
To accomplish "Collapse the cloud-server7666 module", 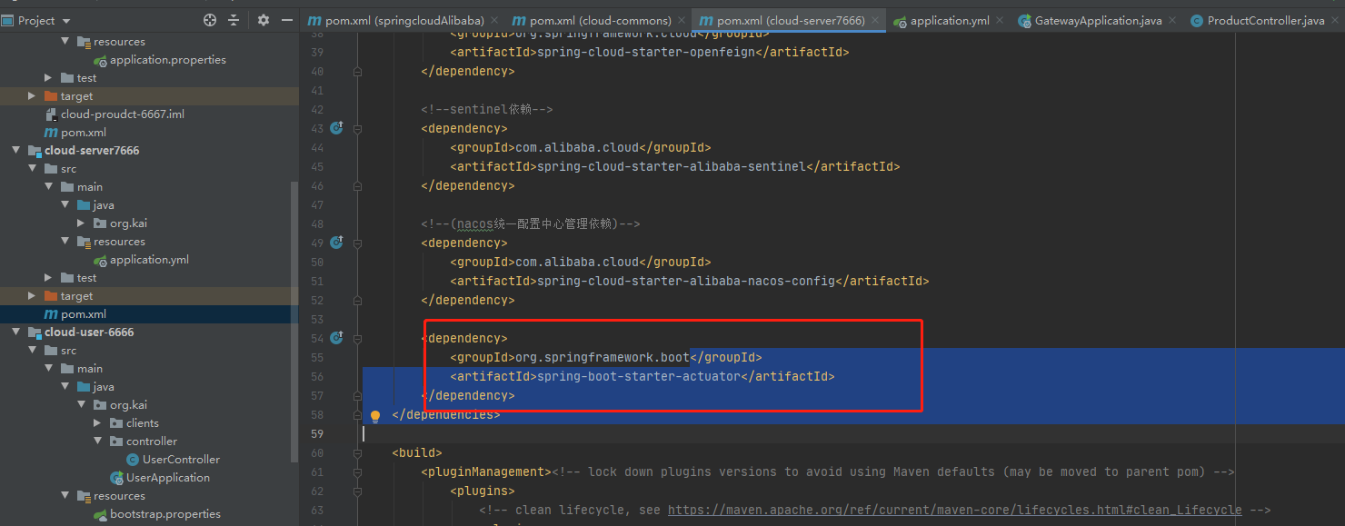I will tap(16, 151).
